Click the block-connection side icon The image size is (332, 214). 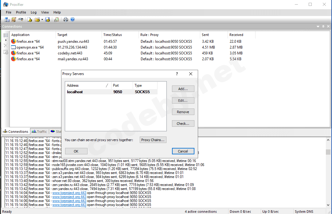click(x=6, y=52)
